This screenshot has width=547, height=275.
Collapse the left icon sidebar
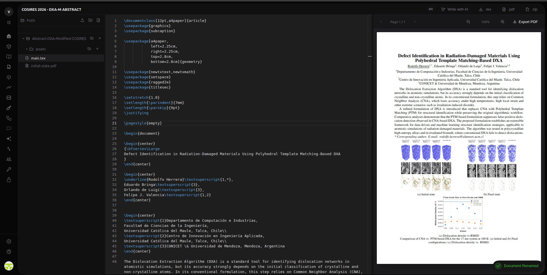(x=9, y=22)
